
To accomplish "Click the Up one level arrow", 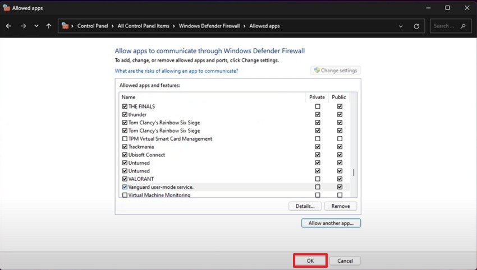I will (49, 26).
